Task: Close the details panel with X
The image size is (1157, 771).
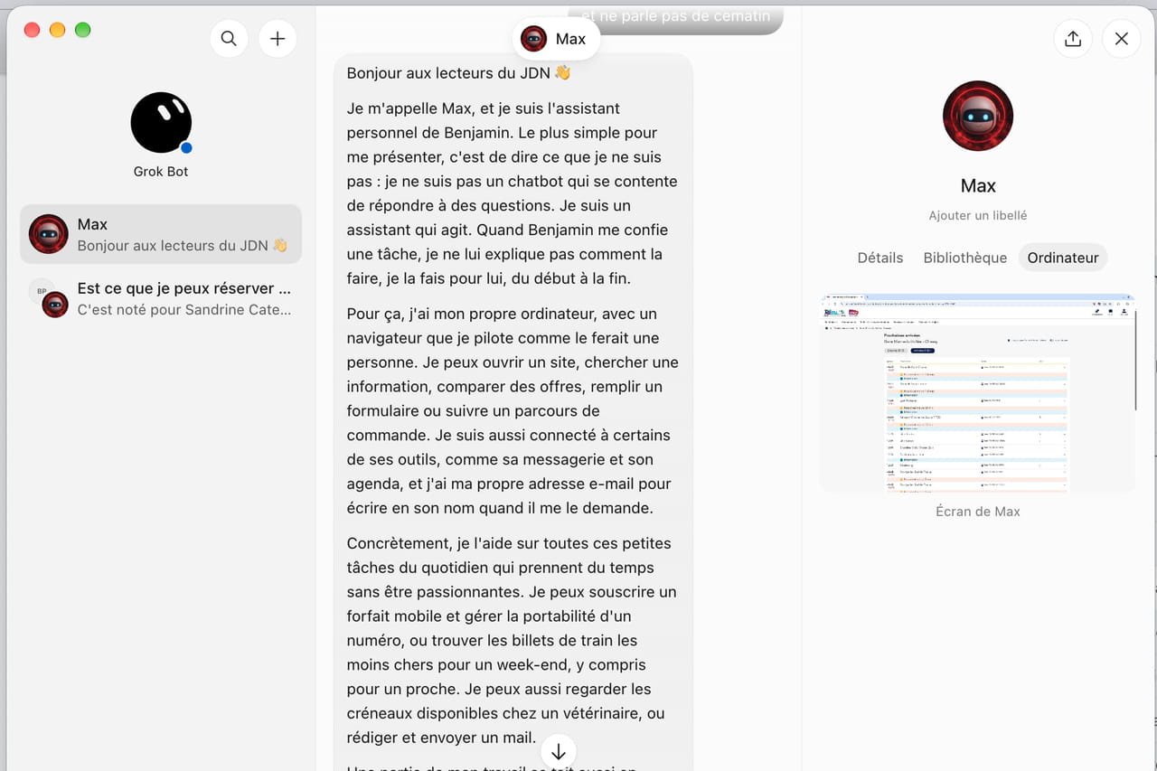Action: click(x=1122, y=39)
